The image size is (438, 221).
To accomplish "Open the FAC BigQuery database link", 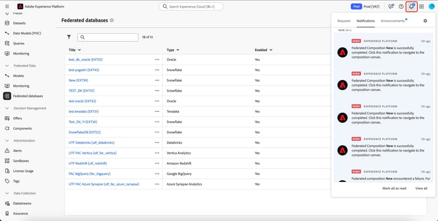I will [x=90, y=174].
